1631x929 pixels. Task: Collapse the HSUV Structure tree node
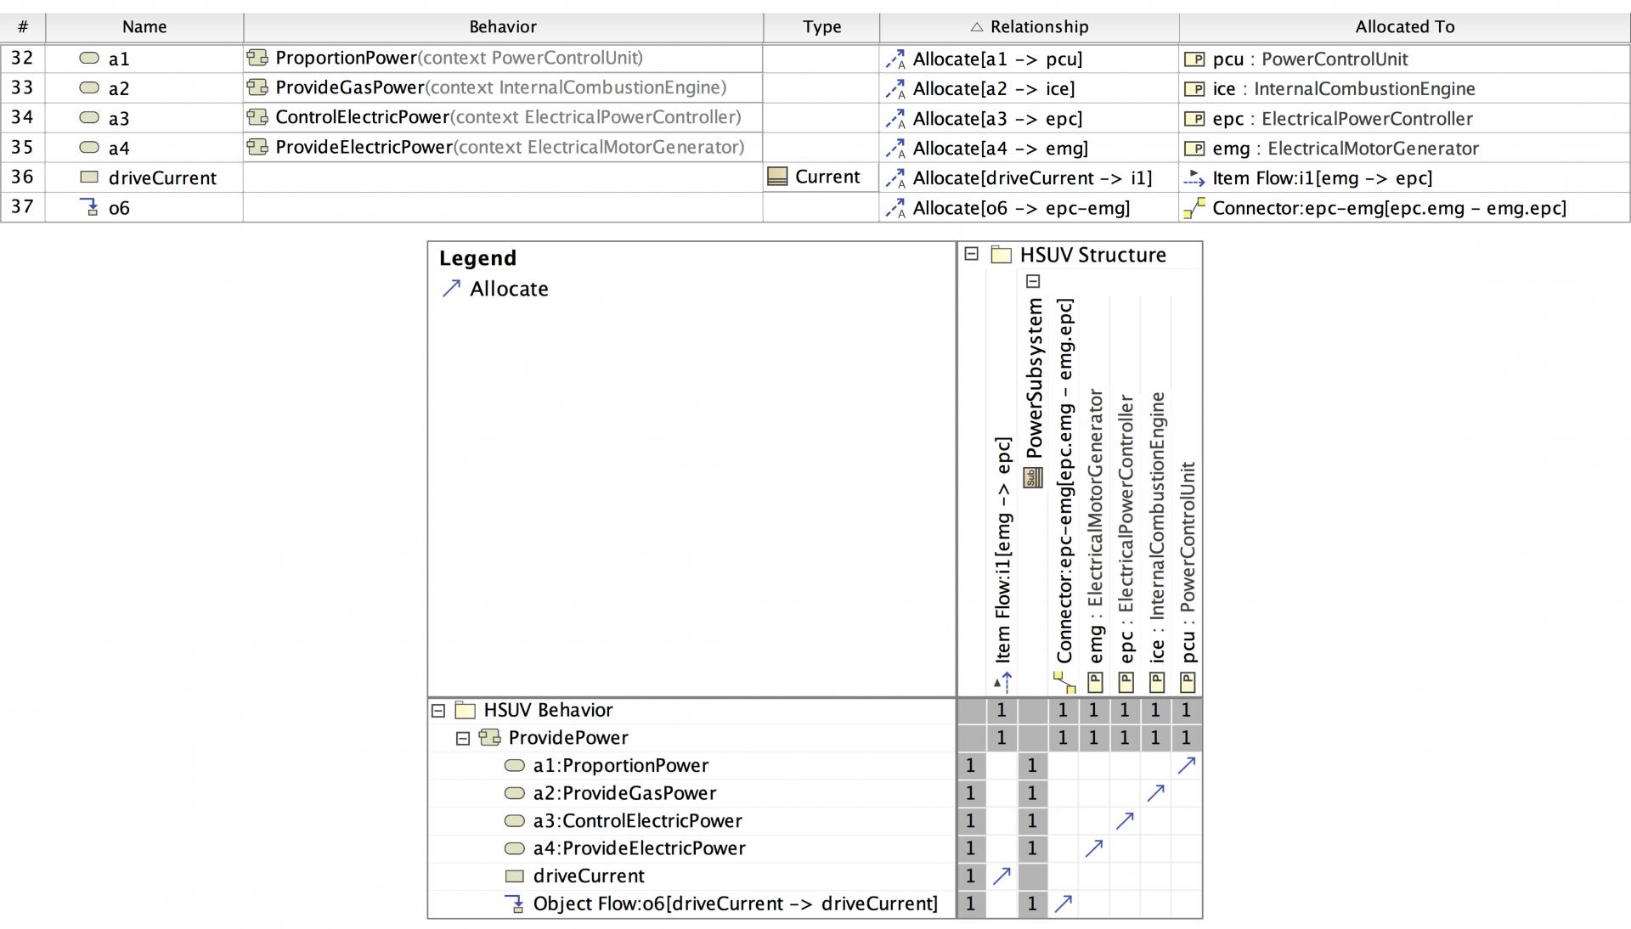pos(970,253)
